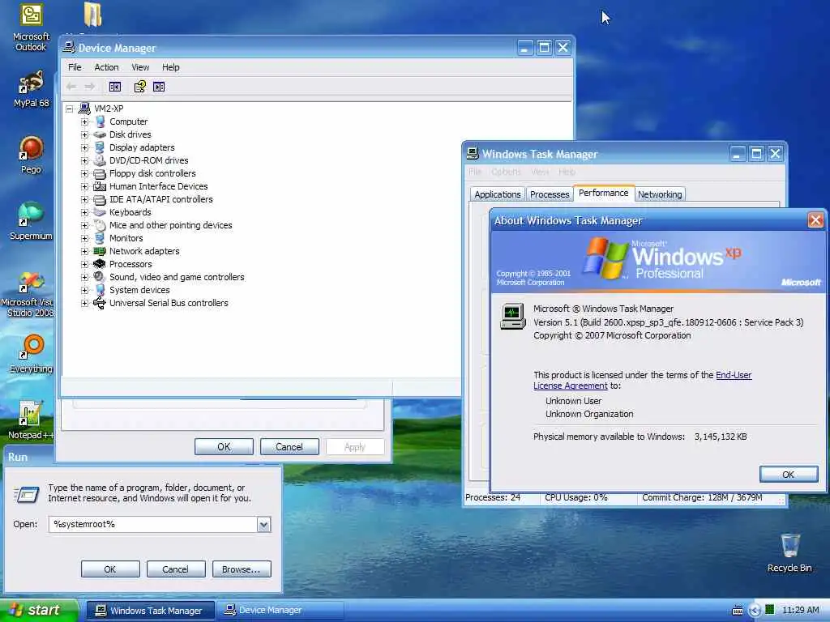The image size is (830, 622).
Task: Select the Keyboards text label in tree
Action: click(130, 213)
